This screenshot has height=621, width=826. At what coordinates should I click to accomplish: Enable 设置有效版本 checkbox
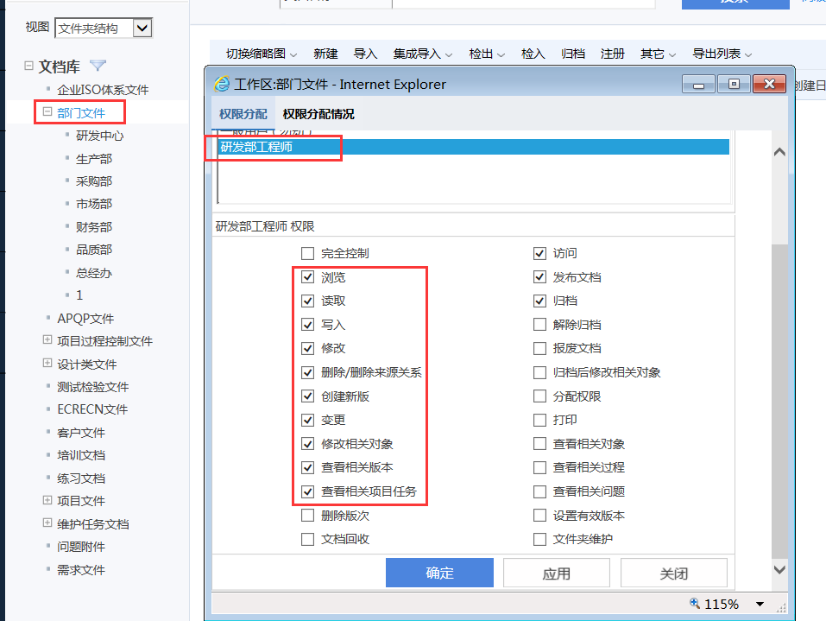coord(539,516)
